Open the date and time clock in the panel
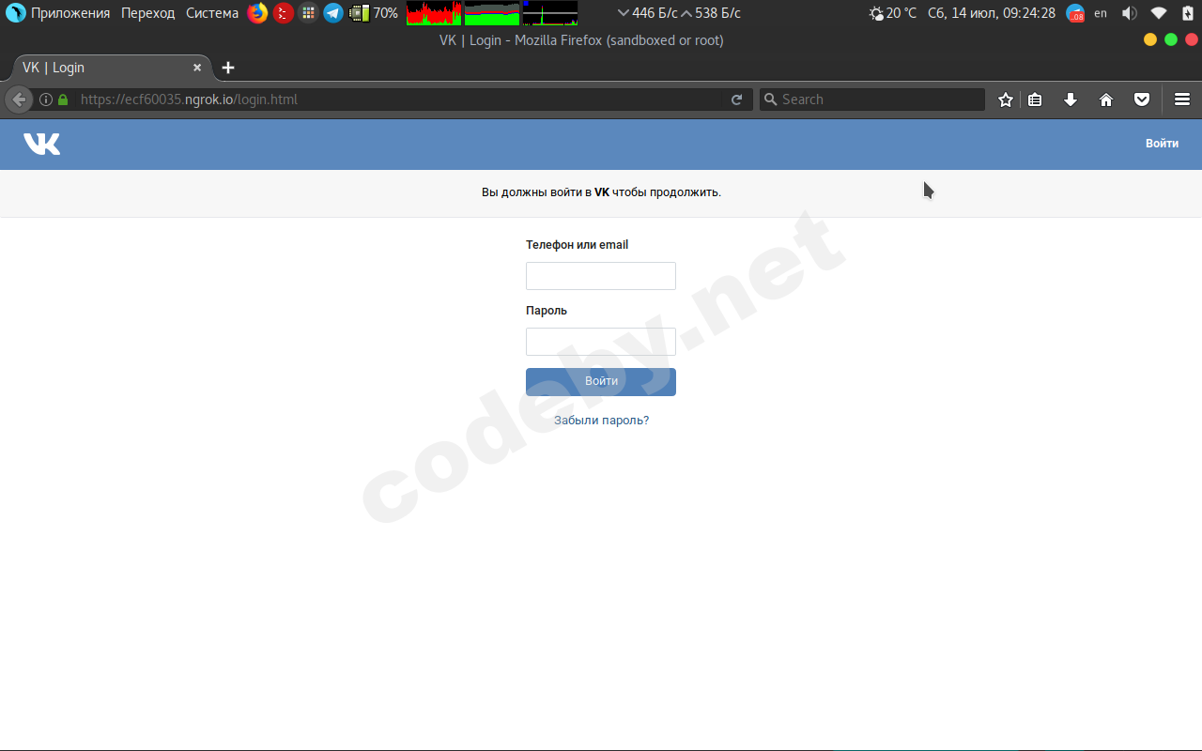The width and height of the screenshot is (1202, 751). [x=992, y=13]
